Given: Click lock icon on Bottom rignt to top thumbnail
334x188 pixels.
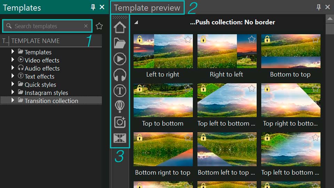Looking at the screenshot, I should point(140,137).
